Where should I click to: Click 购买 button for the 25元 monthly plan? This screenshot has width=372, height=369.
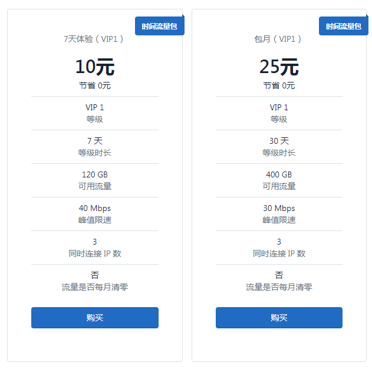click(279, 318)
